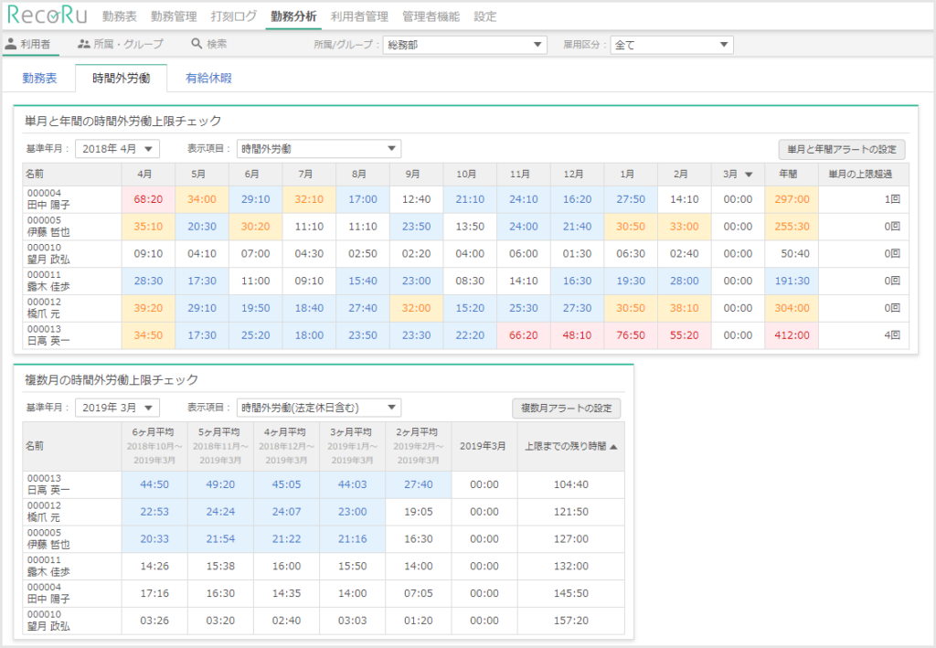The image size is (936, 648).
Task: Open the 勤務管理 menu
Action: (173, 16)
